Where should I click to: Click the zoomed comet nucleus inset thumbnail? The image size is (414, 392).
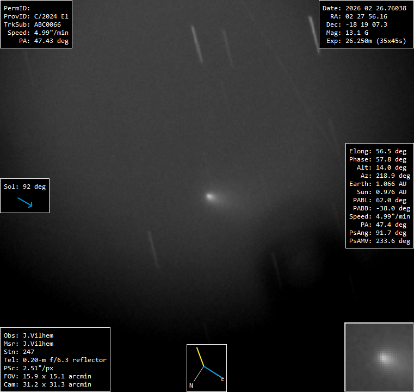coord(379,357)
